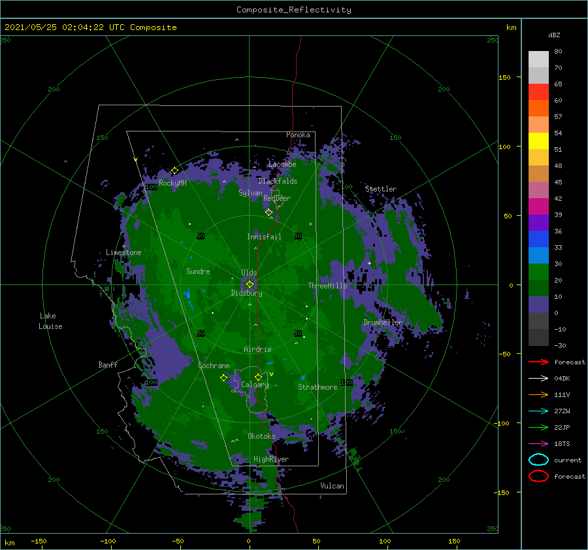588x550 pixels.
Task: Click the Innisfail city label
Action: [264, 237]
